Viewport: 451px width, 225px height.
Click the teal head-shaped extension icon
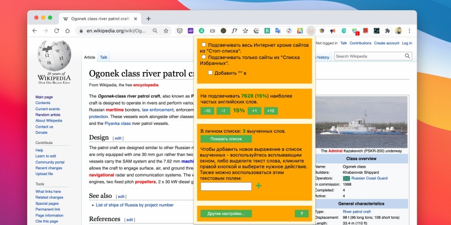pyautogui.click(x=344, y=31)
